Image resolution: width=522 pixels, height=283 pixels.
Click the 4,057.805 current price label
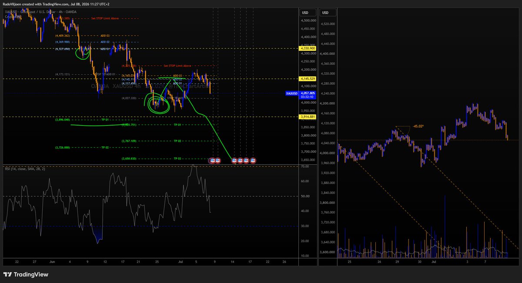tap(307, 93)
